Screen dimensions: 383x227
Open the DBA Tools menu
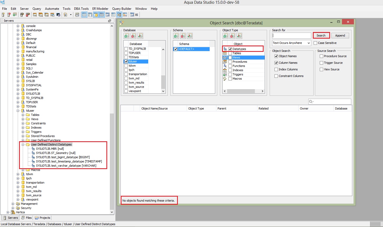[x=81, y=9]
